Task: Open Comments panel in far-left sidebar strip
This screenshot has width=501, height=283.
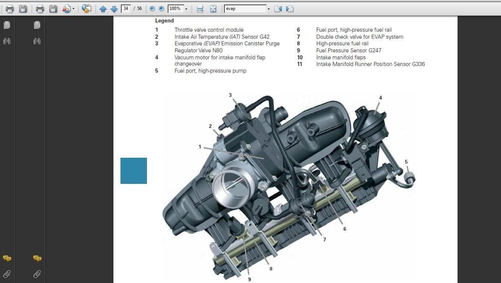Action: [x=7, y=259]
